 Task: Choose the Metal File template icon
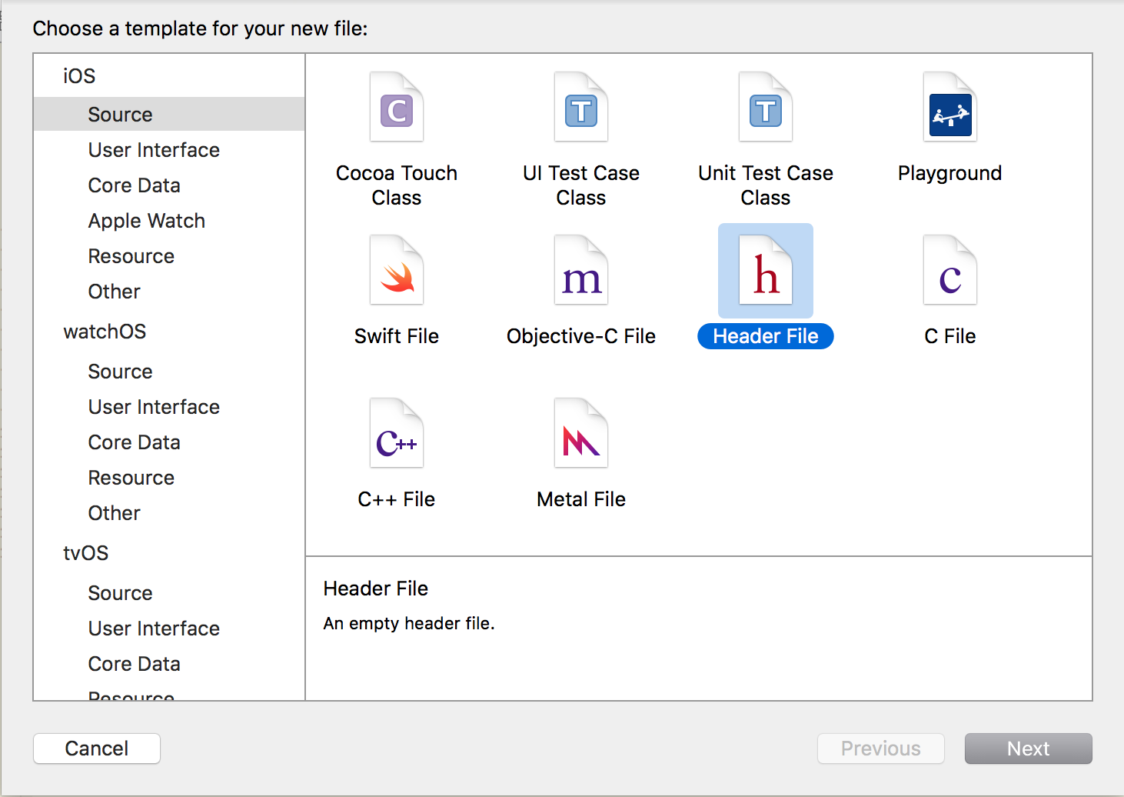click(581, 433)
